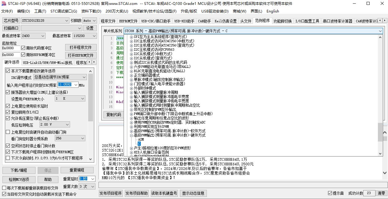Click the 读取本机硬盘号 button
Viewport: 388px width, 199px height.
tap(164, 193)
